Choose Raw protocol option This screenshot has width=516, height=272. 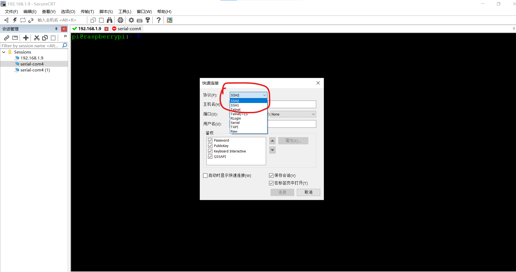[248, 131]
